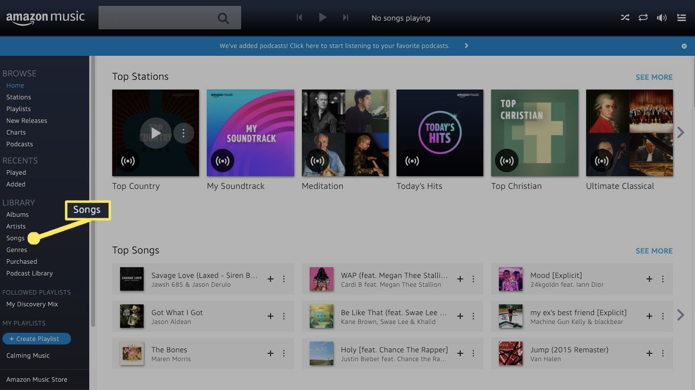This screenshot has height=390, width=695.
Task: Open Top Country more options menu
Action: (x=183, y=133)
